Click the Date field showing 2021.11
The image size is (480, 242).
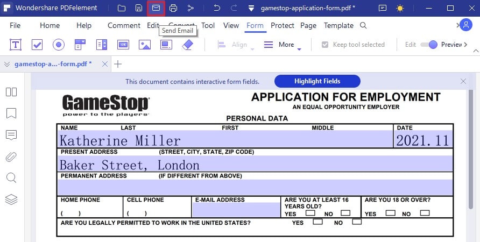(x=423, y=139)
